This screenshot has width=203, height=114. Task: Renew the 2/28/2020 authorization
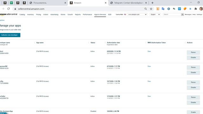[x=193, y=52]
